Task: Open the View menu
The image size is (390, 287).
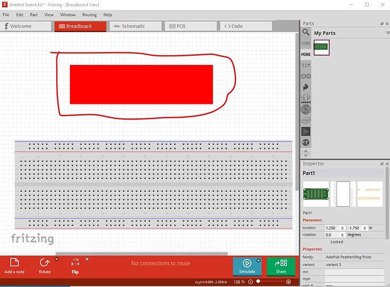Action: tap(49, 15)
